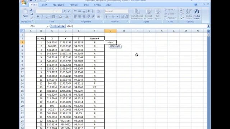This screenshot has height=129, width=230.
Task: Click the LEN(text) function tooltip
Action: pyautogui.click(x=115, y=46)
